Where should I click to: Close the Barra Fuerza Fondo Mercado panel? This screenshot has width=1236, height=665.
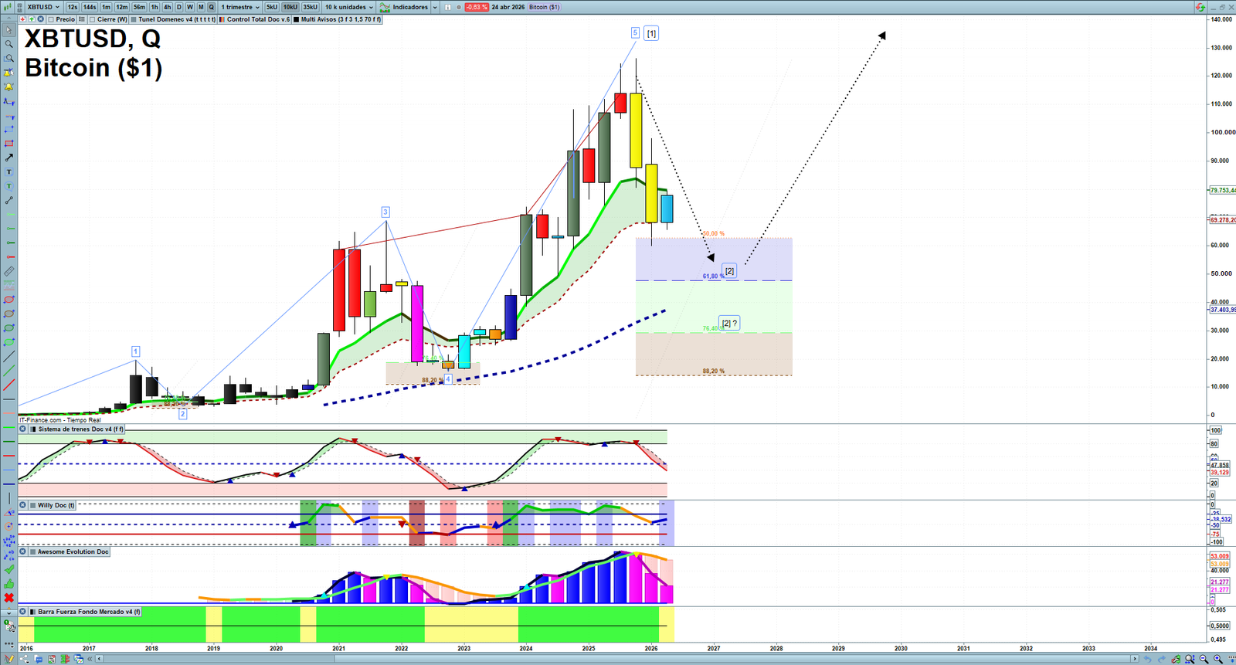point(22,612)
